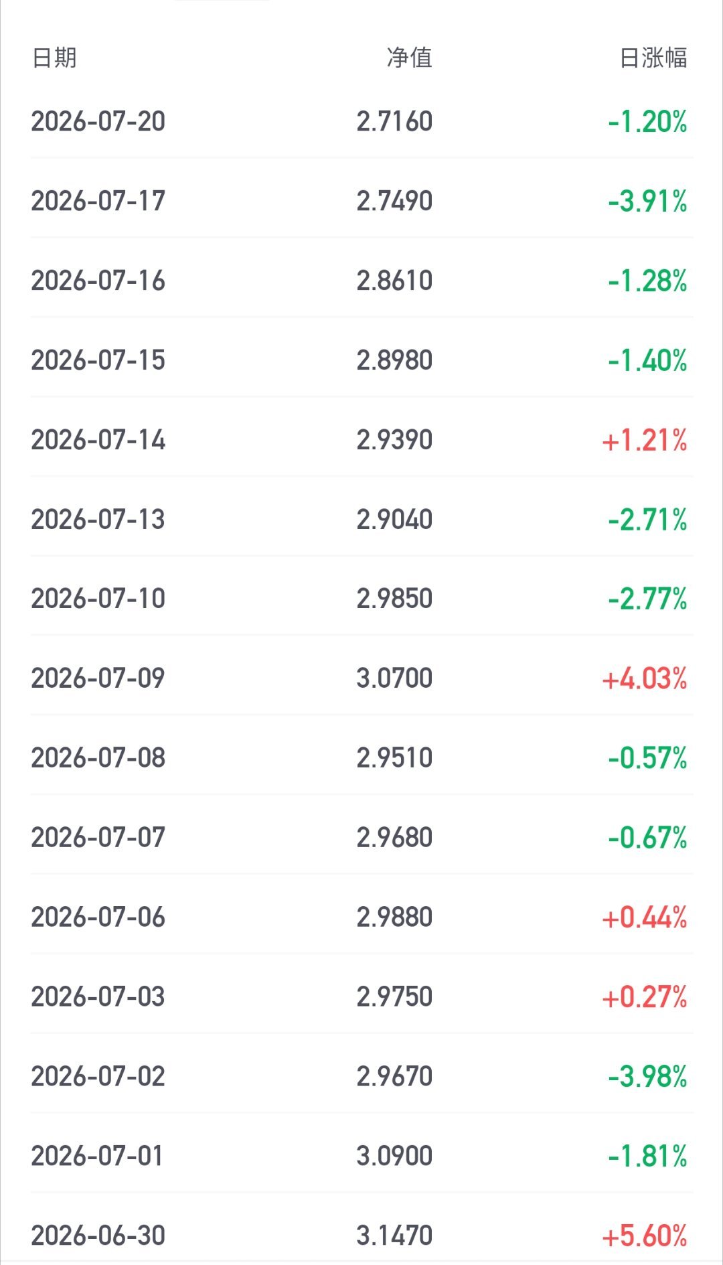The width and height of the screenshot is (723, 1265).
Task: Select the 2026-07-20 date row
Action: coord(361,121)
